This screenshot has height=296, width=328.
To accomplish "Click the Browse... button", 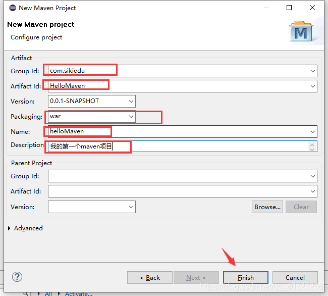I will point(267,207).
